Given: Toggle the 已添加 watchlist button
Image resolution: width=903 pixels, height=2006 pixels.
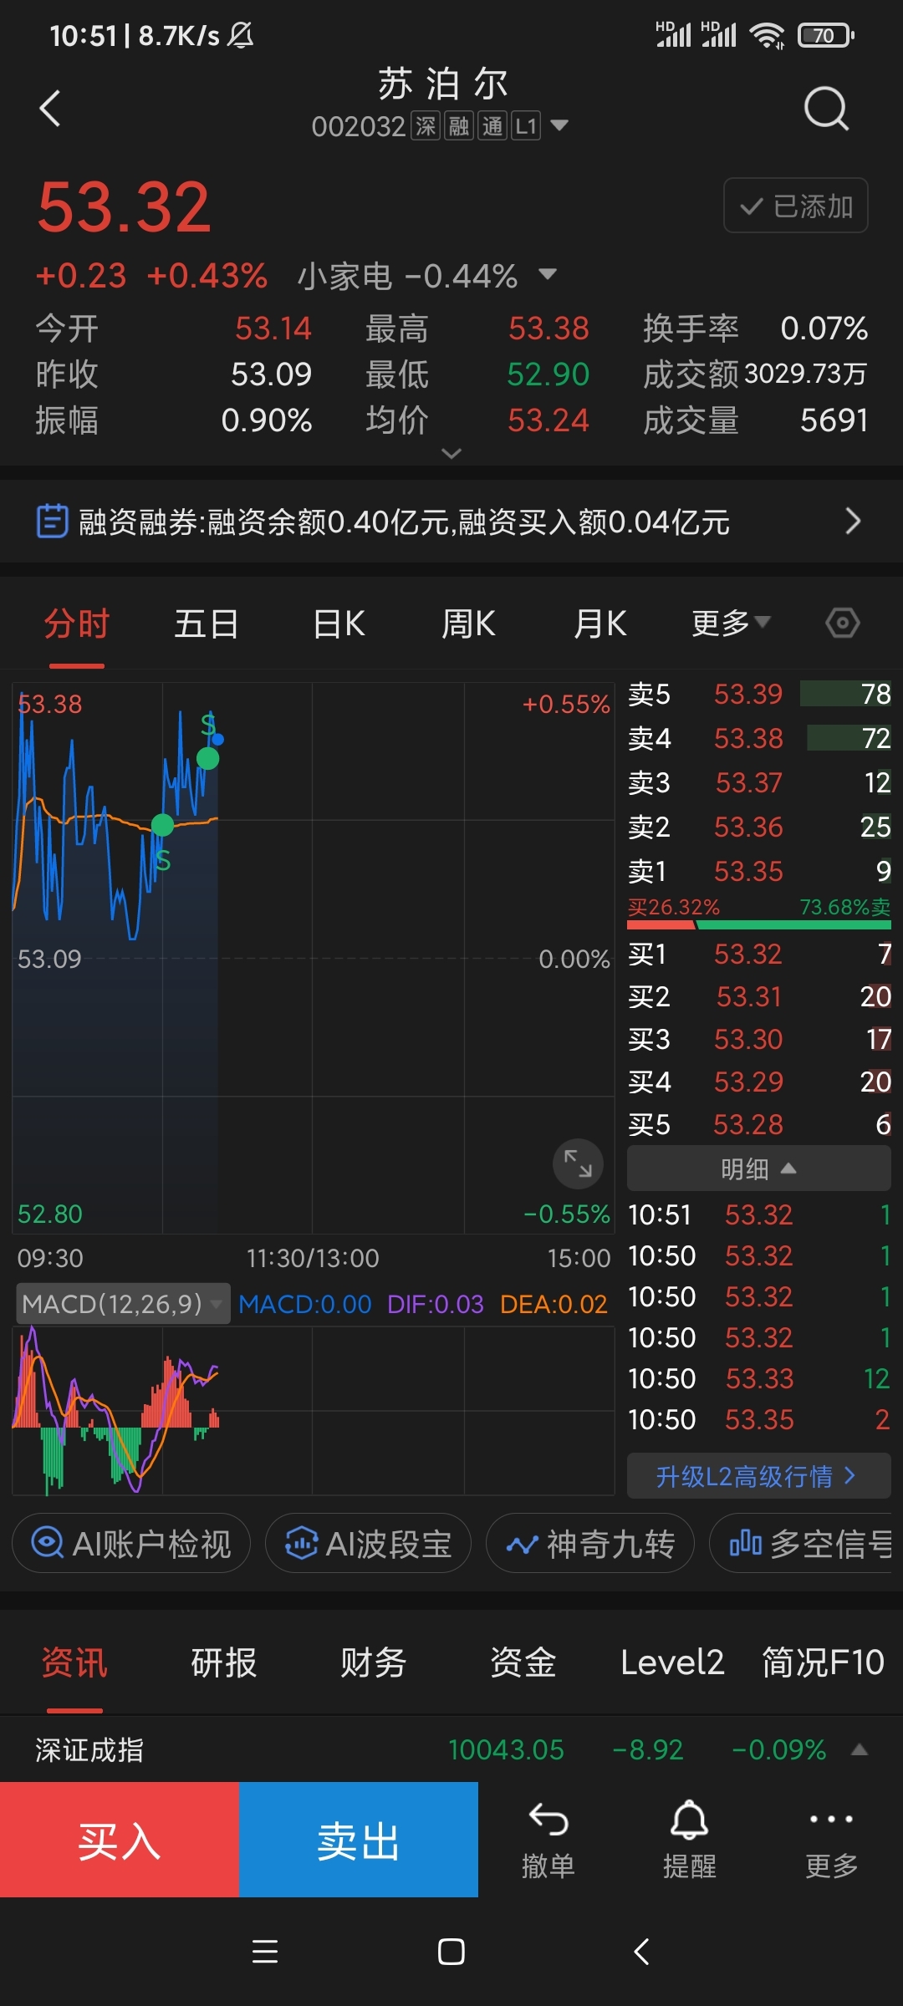Looking at the screenshot, I should coord(795,206).
